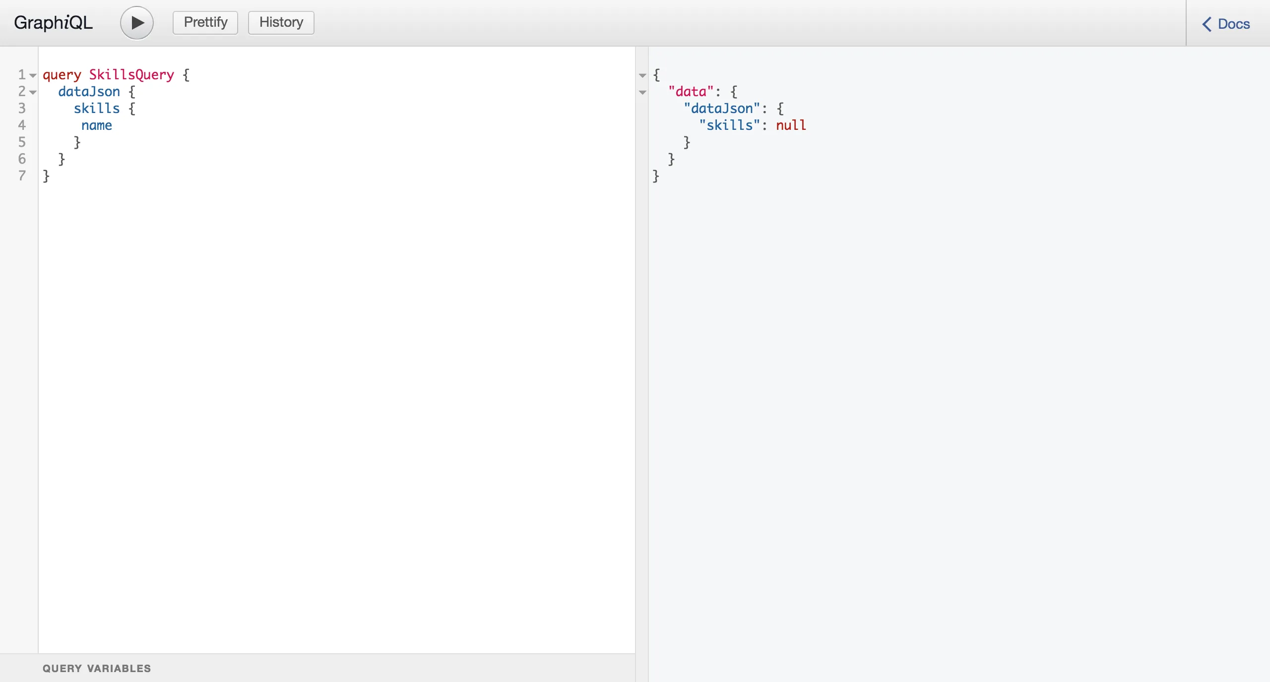Open the History panel
Screen dimensions: 1270x682
[x=281, y=23]
